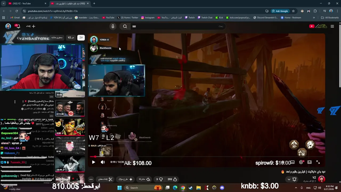Open the Discord icon in taskbar

[x=222, y=188]
